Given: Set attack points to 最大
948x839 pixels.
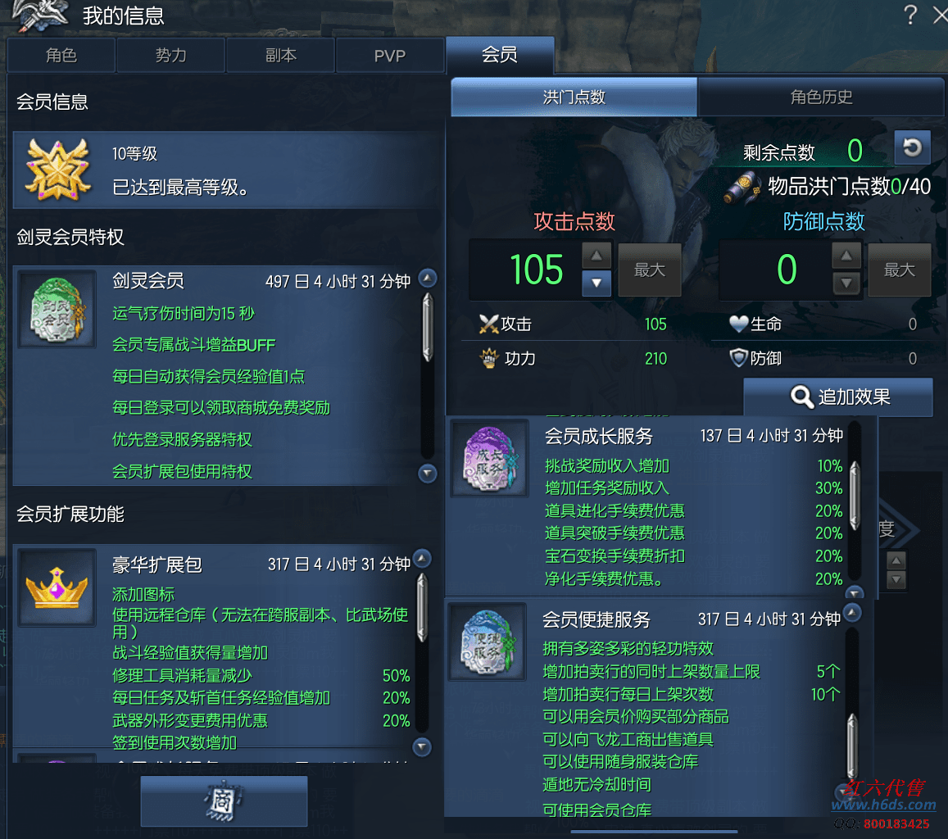Looking at the screenshot, I should [x=649, y=270].
